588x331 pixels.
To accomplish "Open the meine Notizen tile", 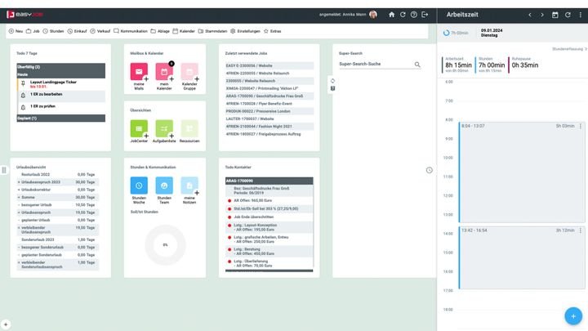I will (x=189, y=186).
